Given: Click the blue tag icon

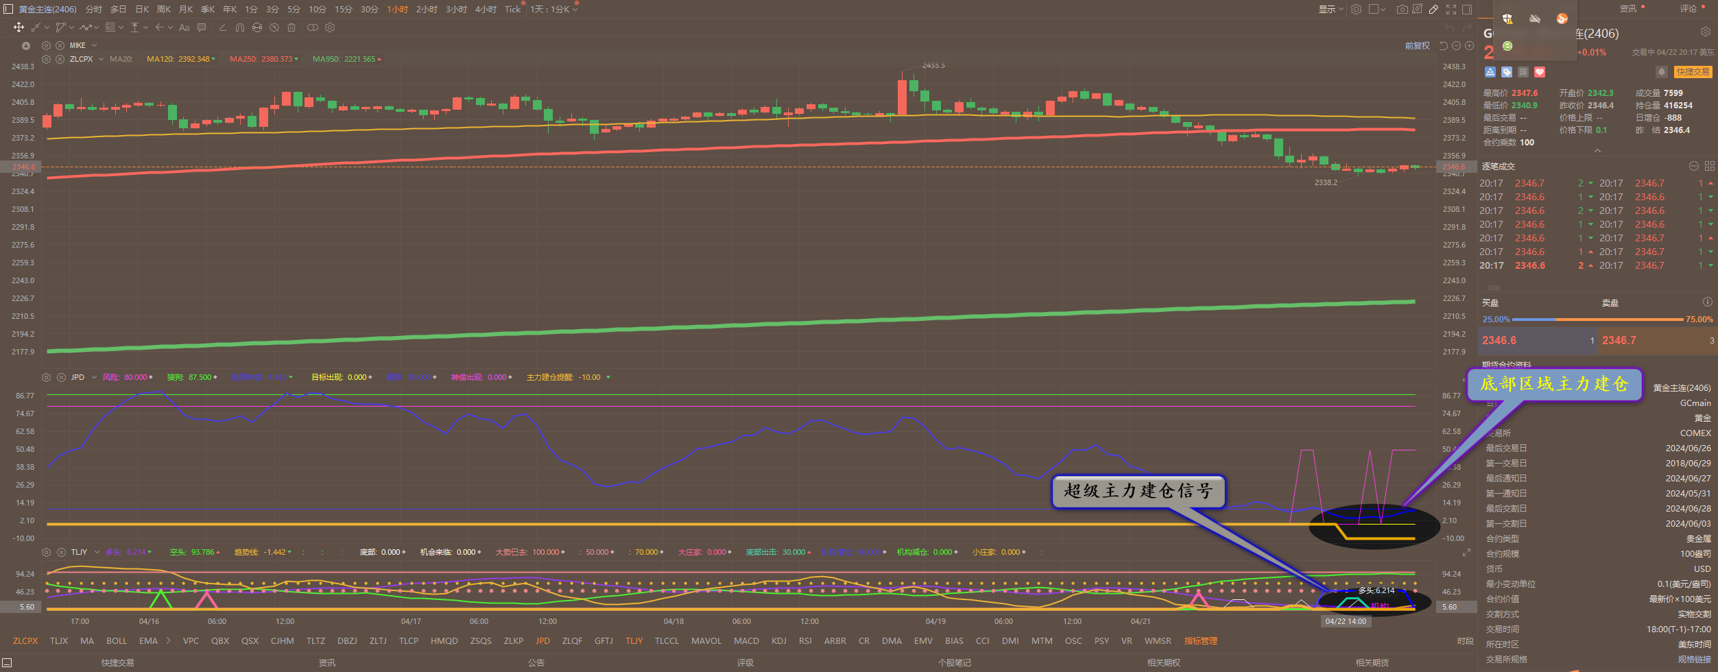Looking at the screenshot, I should (1507, 72).
